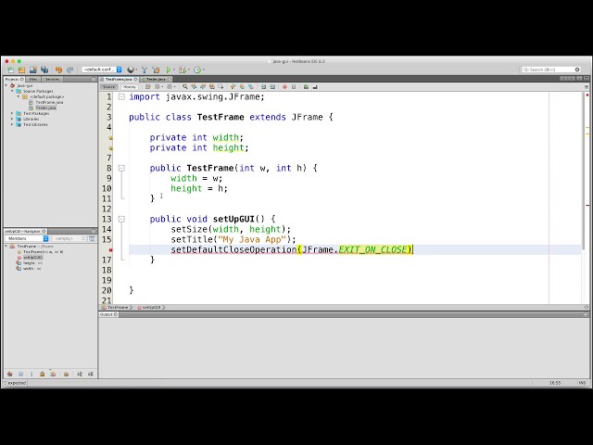
Task: Select the Tester.java editor tab
Action: click(x=156, y=79)
